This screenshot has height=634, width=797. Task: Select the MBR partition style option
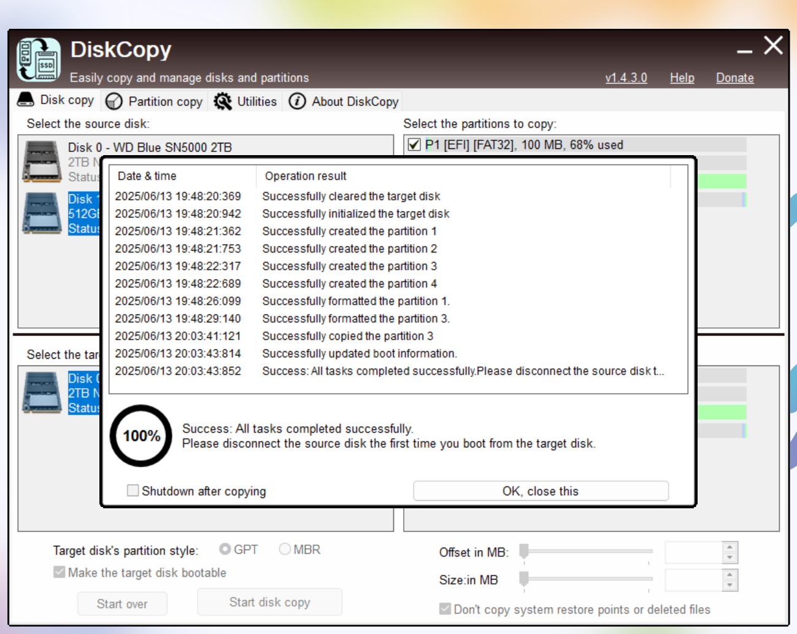284,549
